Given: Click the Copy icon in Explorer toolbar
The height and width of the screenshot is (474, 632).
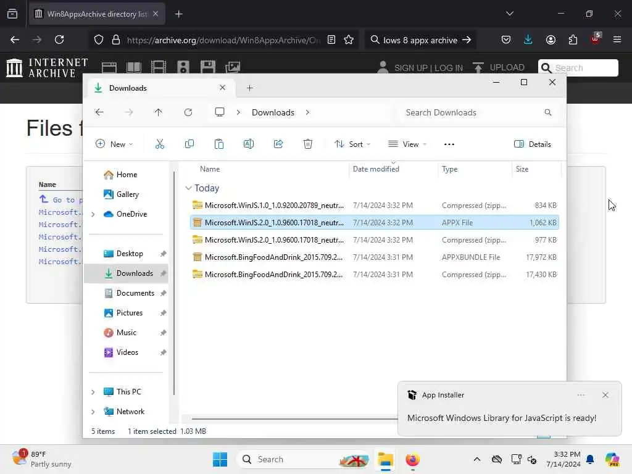Looking at the screenshot, I should [x=189, y=144].
